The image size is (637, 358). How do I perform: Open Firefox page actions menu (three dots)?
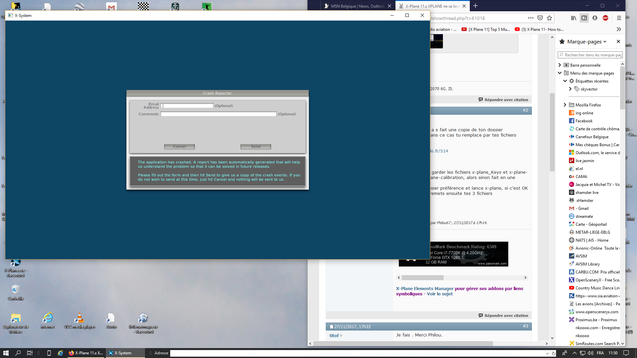(531, 18)
